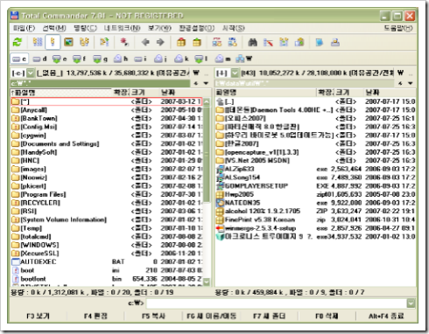Select drive k button

pyautogui.click(x=181, y=59)
